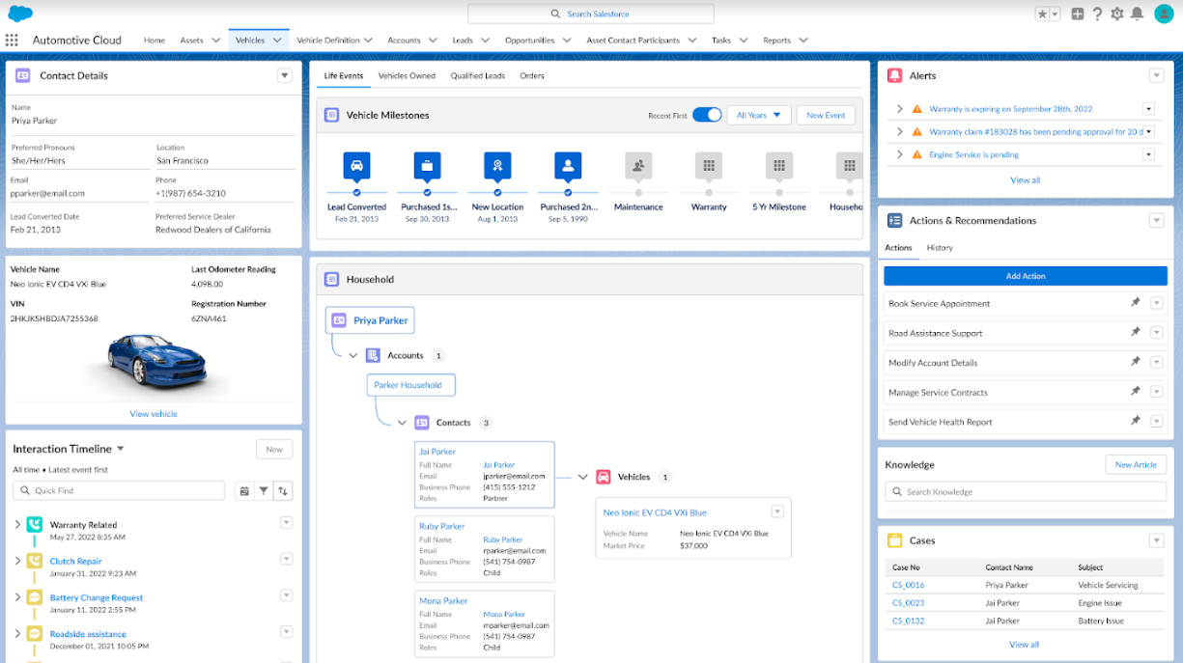Click the sort arrows icon in Interaction Timeline
This screenshot has height=663, width=1183.
pos(283,491)
